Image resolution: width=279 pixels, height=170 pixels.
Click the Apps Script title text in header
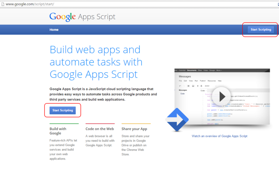(97, 17)
